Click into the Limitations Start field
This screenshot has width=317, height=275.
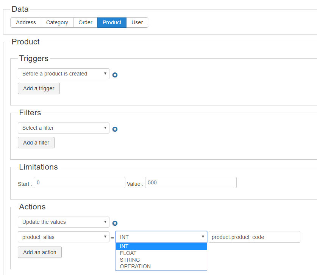[x=79, y=182]
